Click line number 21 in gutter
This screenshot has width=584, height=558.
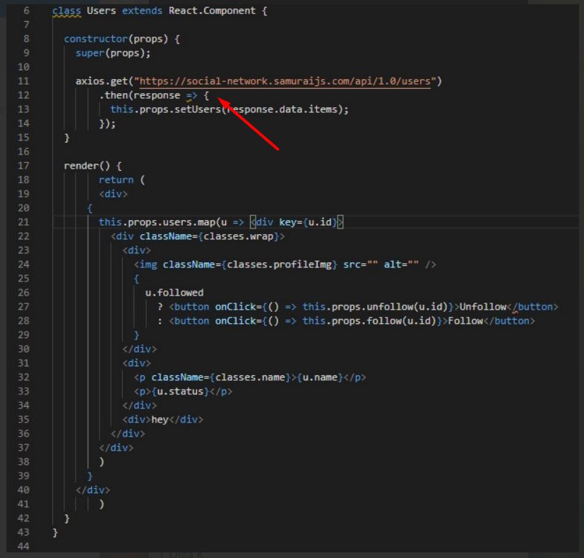(x=23, y=222)
